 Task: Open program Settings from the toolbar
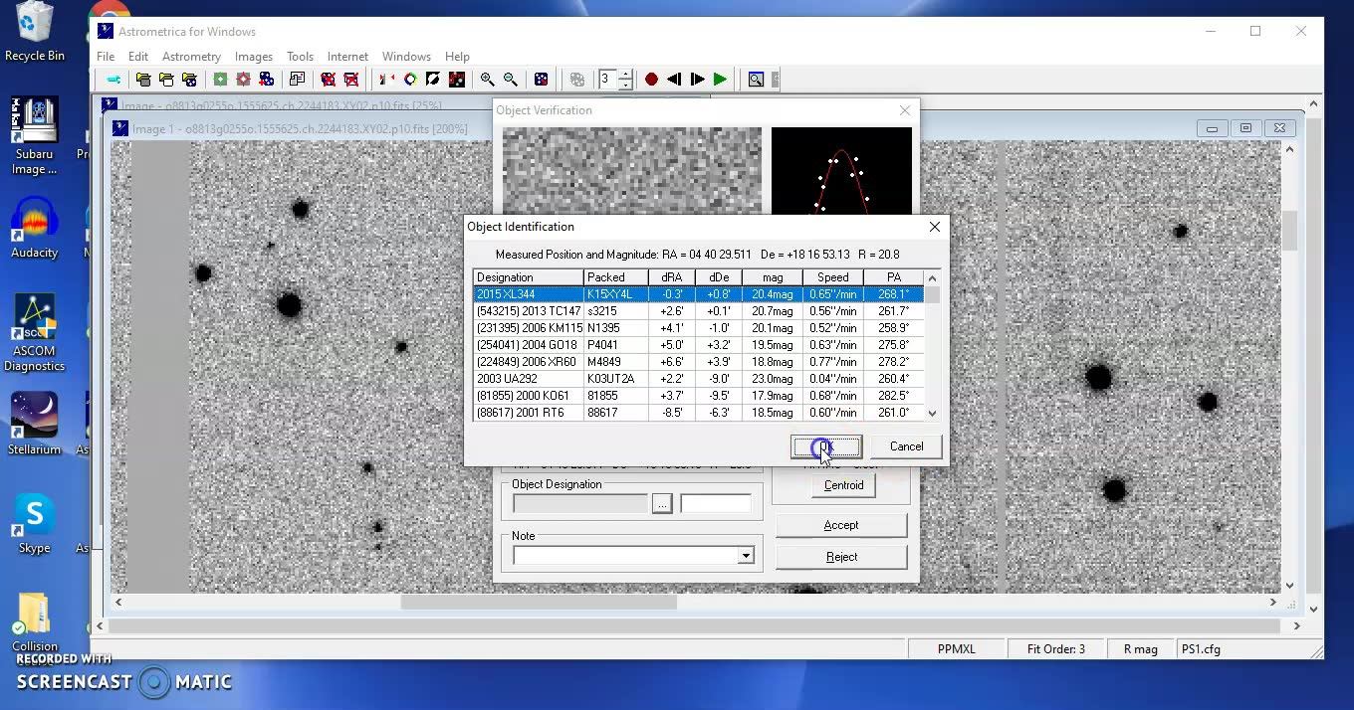coord(113,80)
